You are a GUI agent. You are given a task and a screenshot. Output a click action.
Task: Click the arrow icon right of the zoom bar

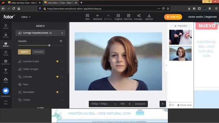coord(163,104)
